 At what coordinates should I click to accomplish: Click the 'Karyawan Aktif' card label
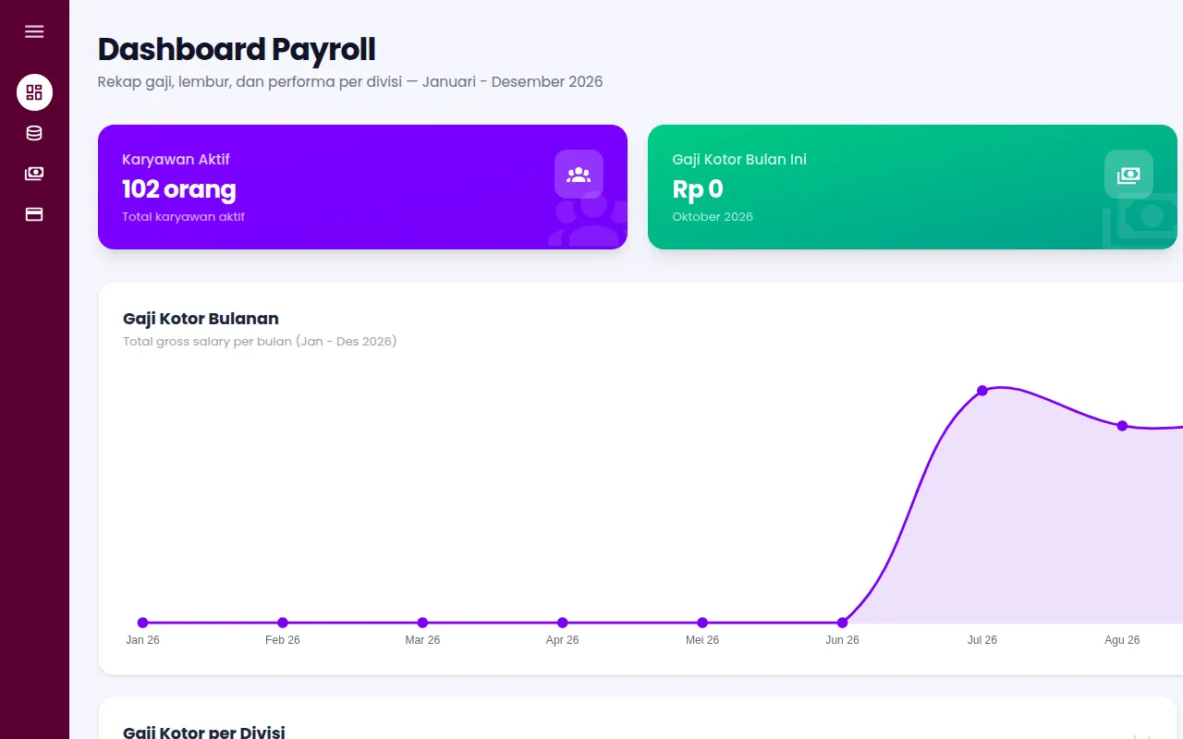(176, 160)
